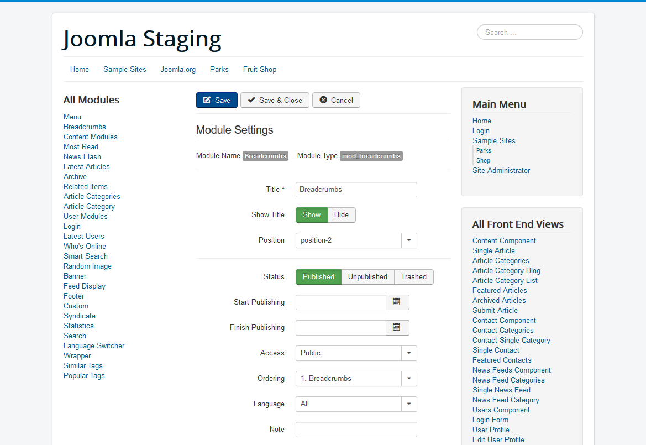Open Who's Online module link

pyautogui.click(x=85, y=246)
